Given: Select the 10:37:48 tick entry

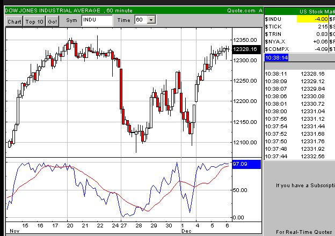Looking at the screenshot, I should coord(300,149).
